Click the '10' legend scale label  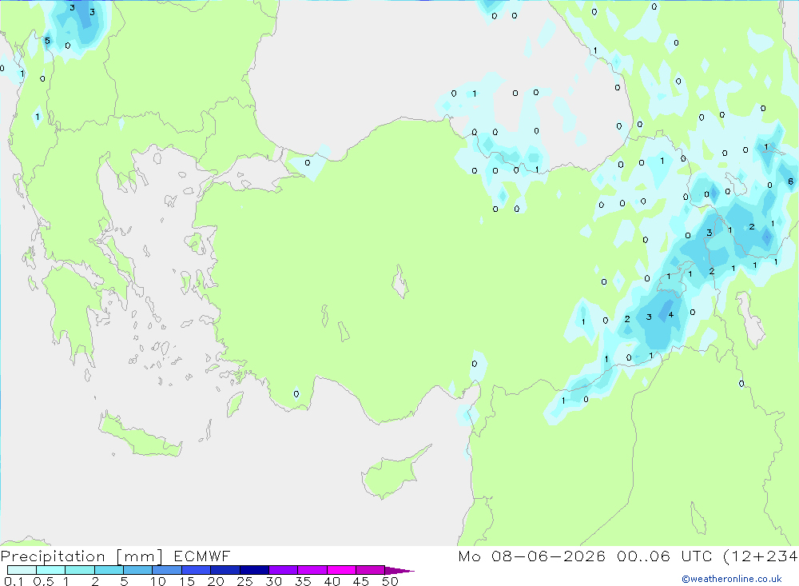tap(157, 581)
